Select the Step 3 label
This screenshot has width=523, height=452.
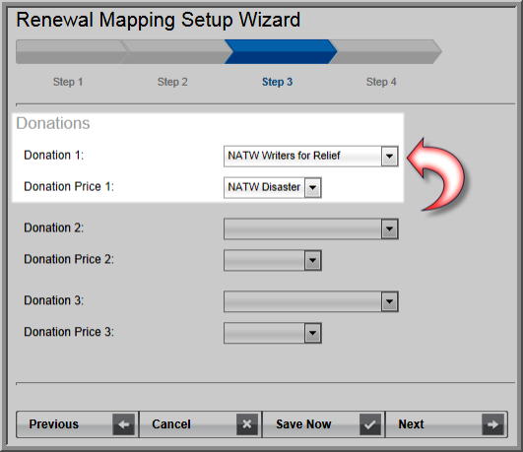click(277, 82)
